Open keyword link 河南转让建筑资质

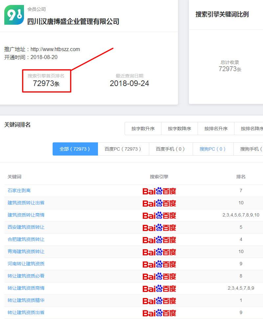26,264
